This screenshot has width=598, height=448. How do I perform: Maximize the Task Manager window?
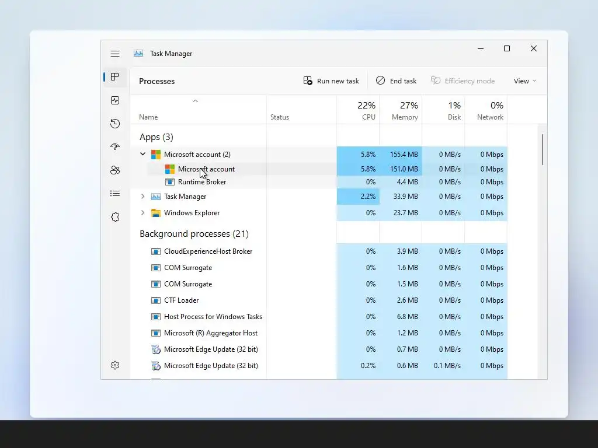tap(507, 48)
